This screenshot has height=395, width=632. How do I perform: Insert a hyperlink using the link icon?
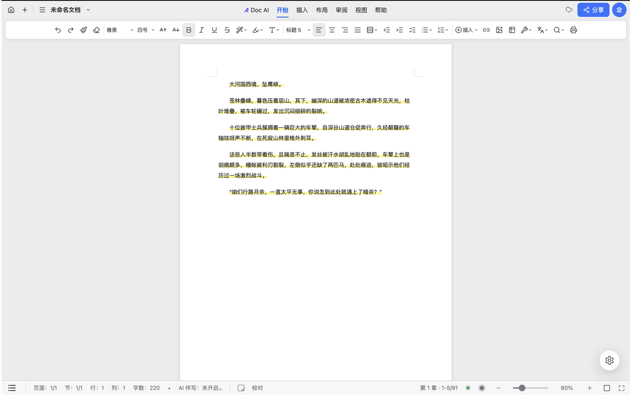coord(486,30)
